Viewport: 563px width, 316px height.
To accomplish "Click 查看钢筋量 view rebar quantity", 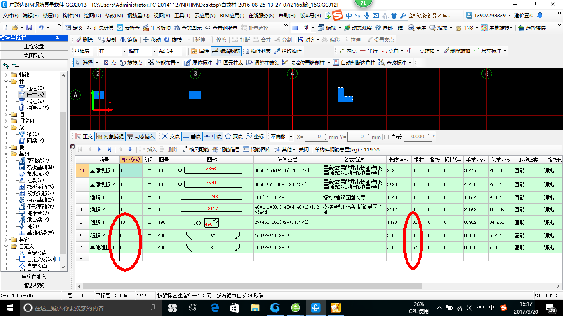I will coord(221,28).
